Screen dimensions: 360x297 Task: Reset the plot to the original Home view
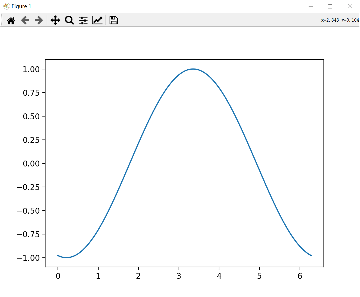point(11,20)
